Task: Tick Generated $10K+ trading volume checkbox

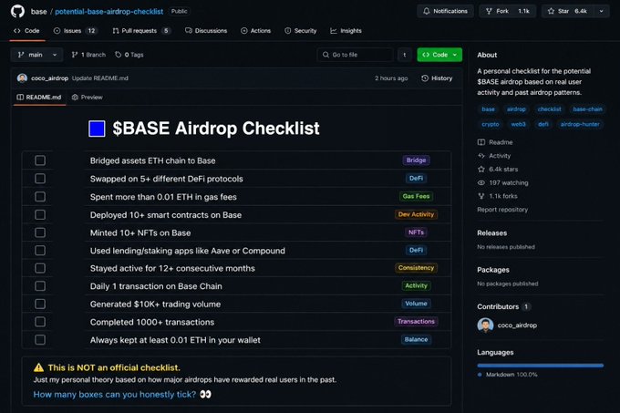Action: point(40,304)
